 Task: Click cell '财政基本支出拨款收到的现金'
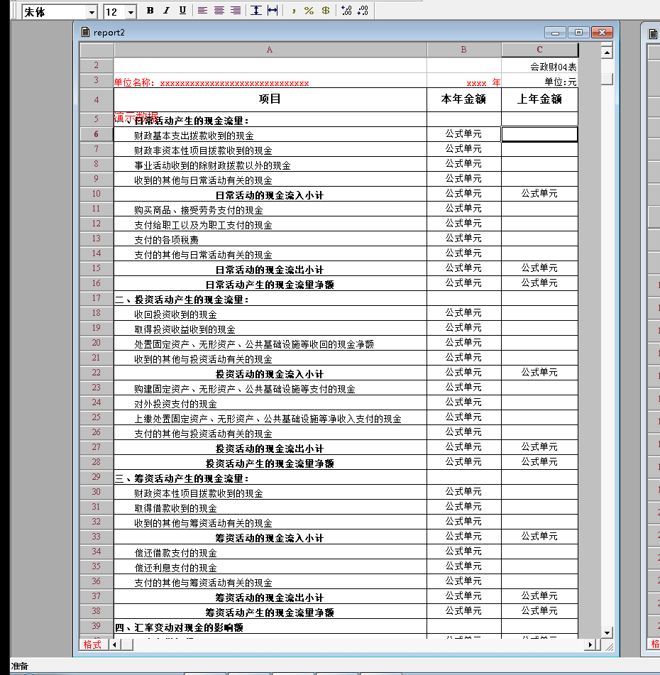[270, 135]
